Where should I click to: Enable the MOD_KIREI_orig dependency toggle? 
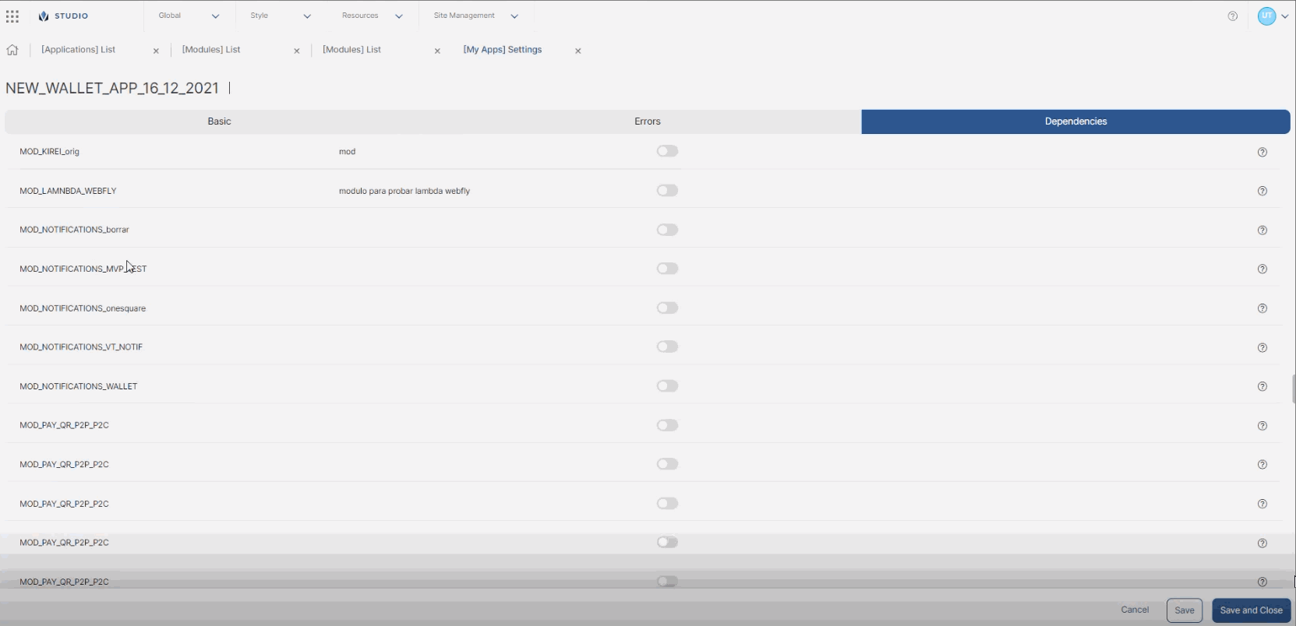(x=667, y=152)
